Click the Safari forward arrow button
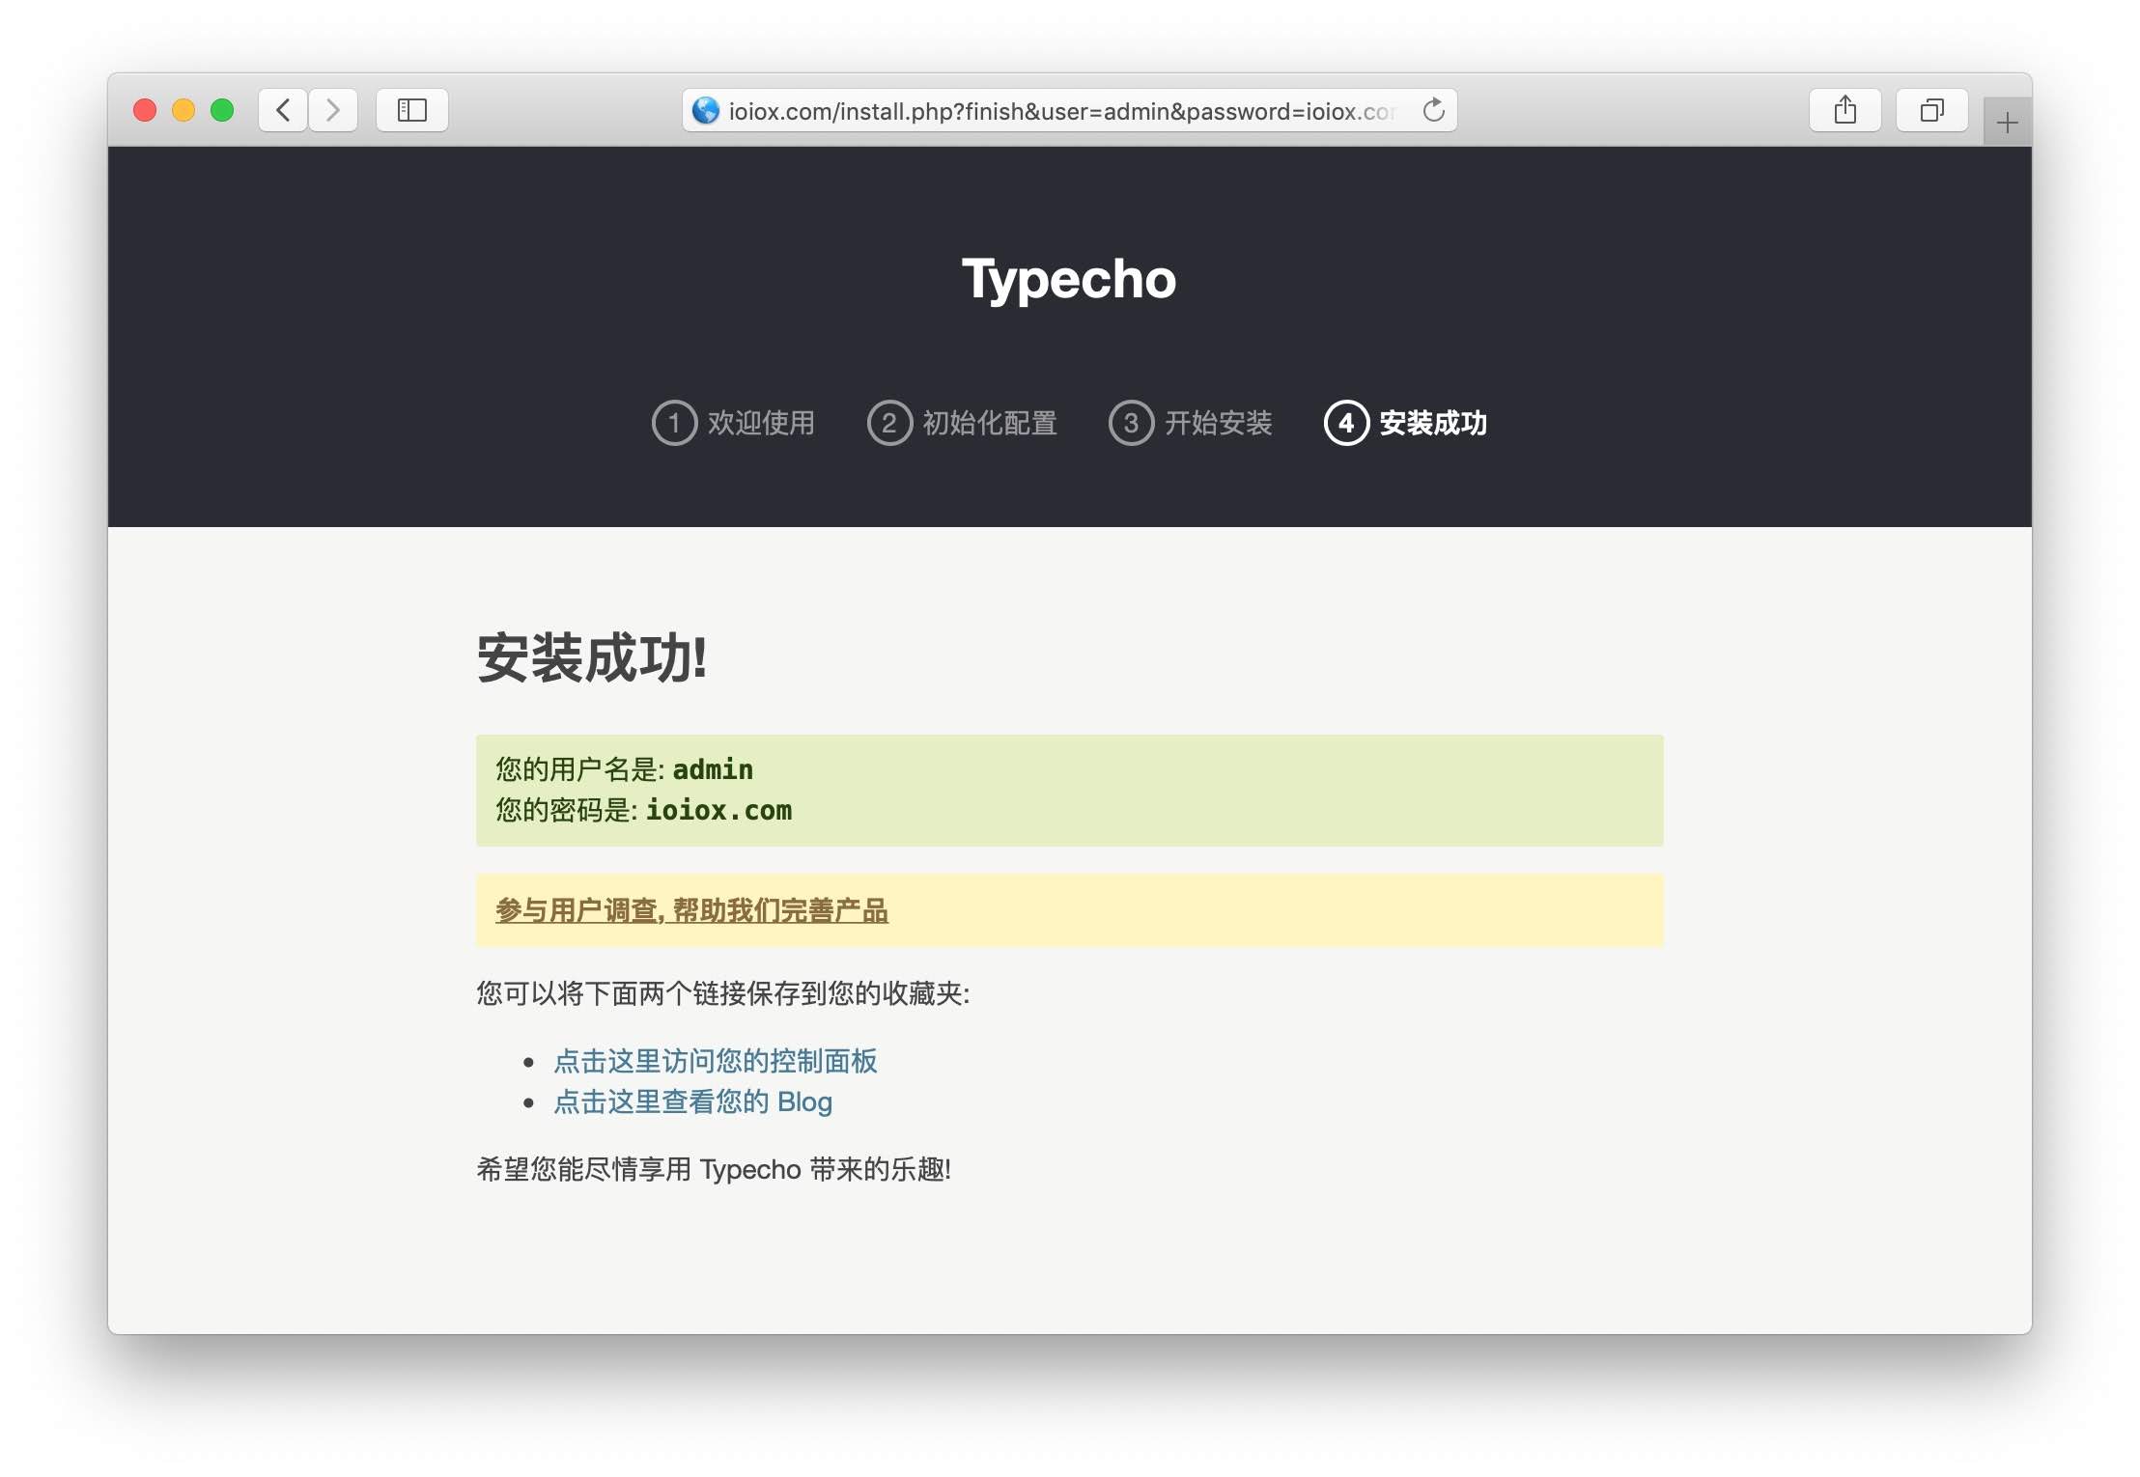The width and height of the screenshot is (2140, 1477). [x=333, y=110]
